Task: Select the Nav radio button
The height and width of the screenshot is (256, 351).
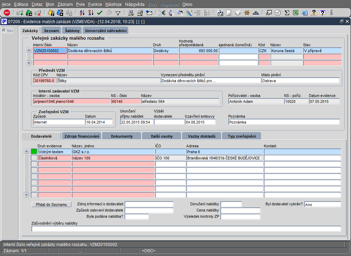Action: pos(4,30)
